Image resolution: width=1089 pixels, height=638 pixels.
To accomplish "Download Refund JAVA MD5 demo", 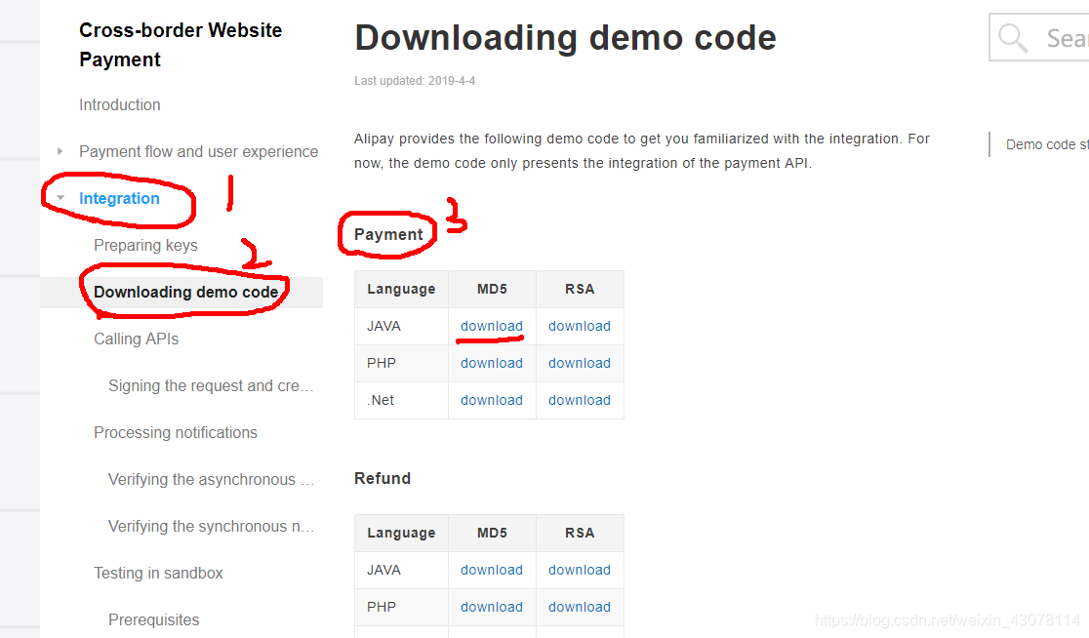I will click(x=492, y=570).
